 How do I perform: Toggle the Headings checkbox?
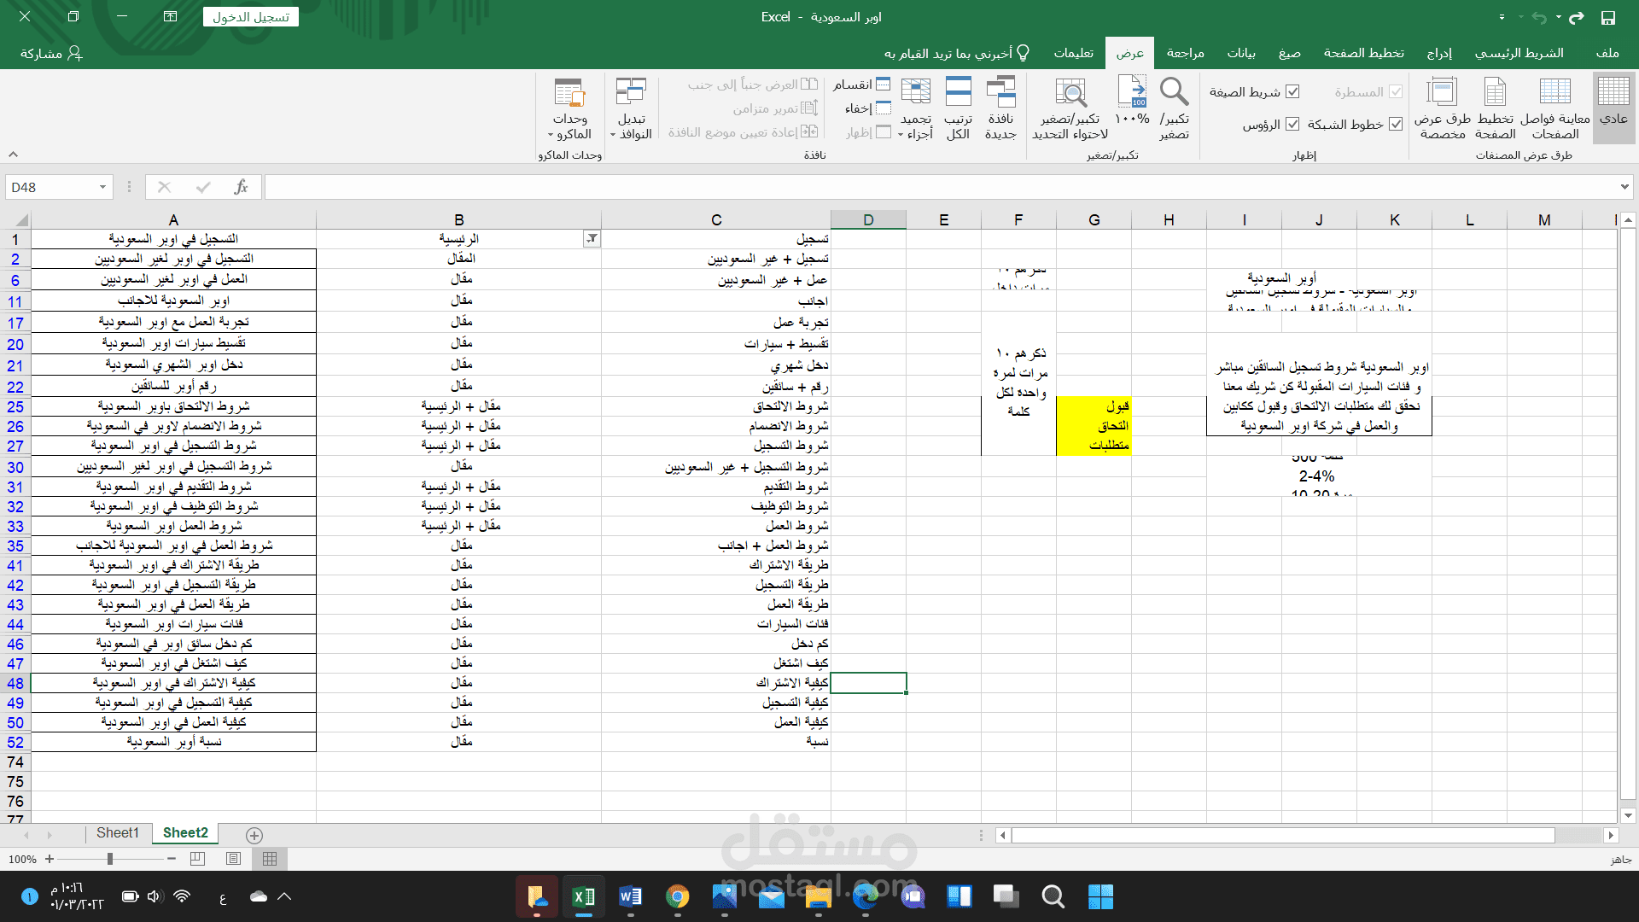[1292, 124]
